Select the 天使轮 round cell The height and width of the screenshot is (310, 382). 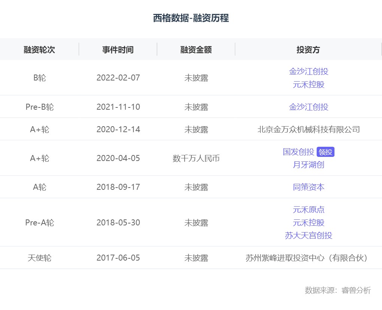pyautogui.click(x=39, y=258)
